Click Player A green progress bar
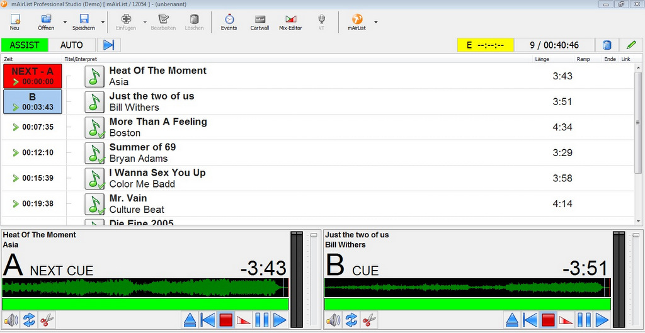The width and height of the screenshot is (645, 333). [146, 304]
